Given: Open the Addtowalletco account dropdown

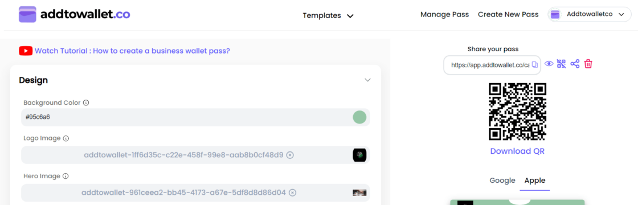Looking at the screenshot, I should pyautogui.click(x=588, y=15).
